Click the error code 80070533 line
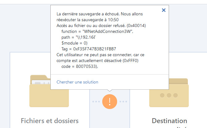Image resolution: width=207 pixels, height=128 pixels. 79,66
